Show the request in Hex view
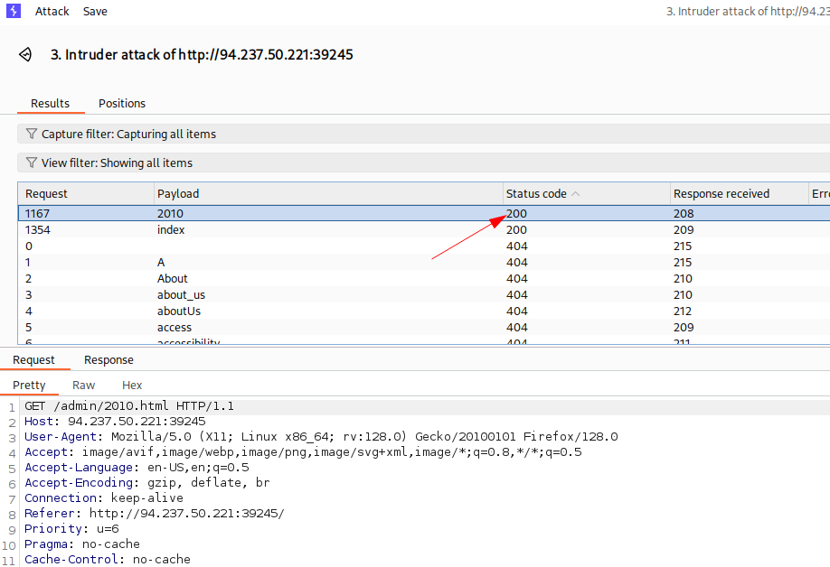Viewport: 830px width, 567px height. 132,386
